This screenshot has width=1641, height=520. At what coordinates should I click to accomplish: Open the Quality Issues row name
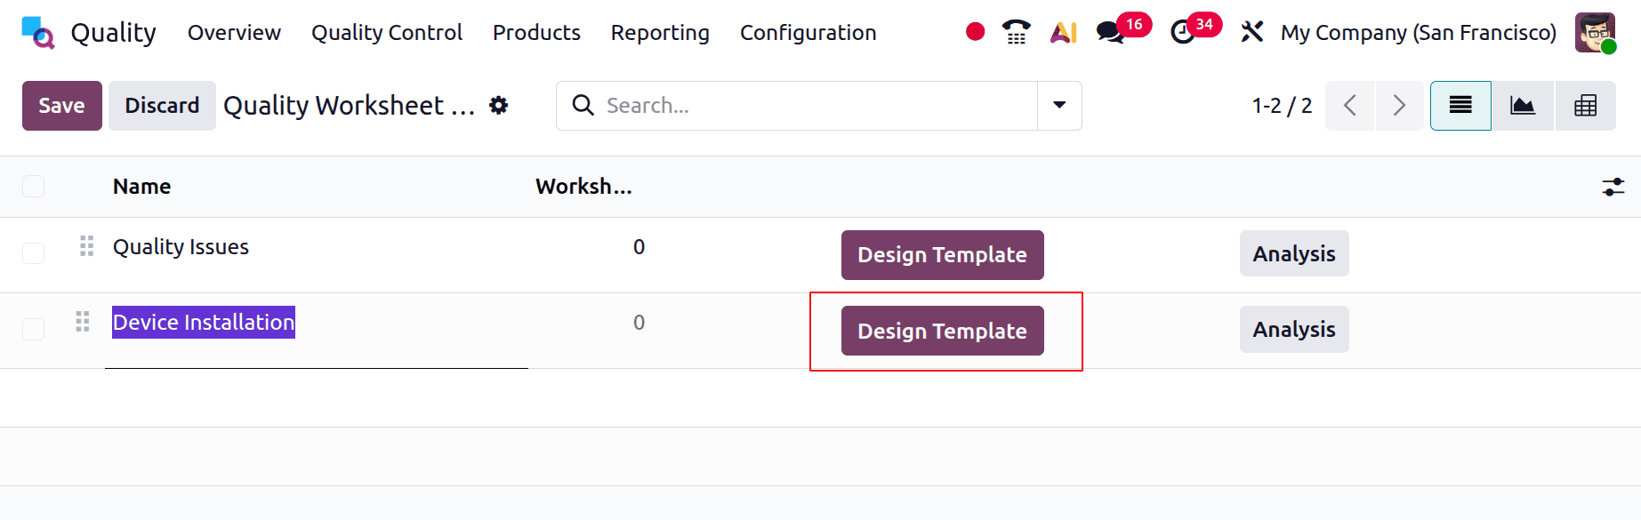(181, 246)
